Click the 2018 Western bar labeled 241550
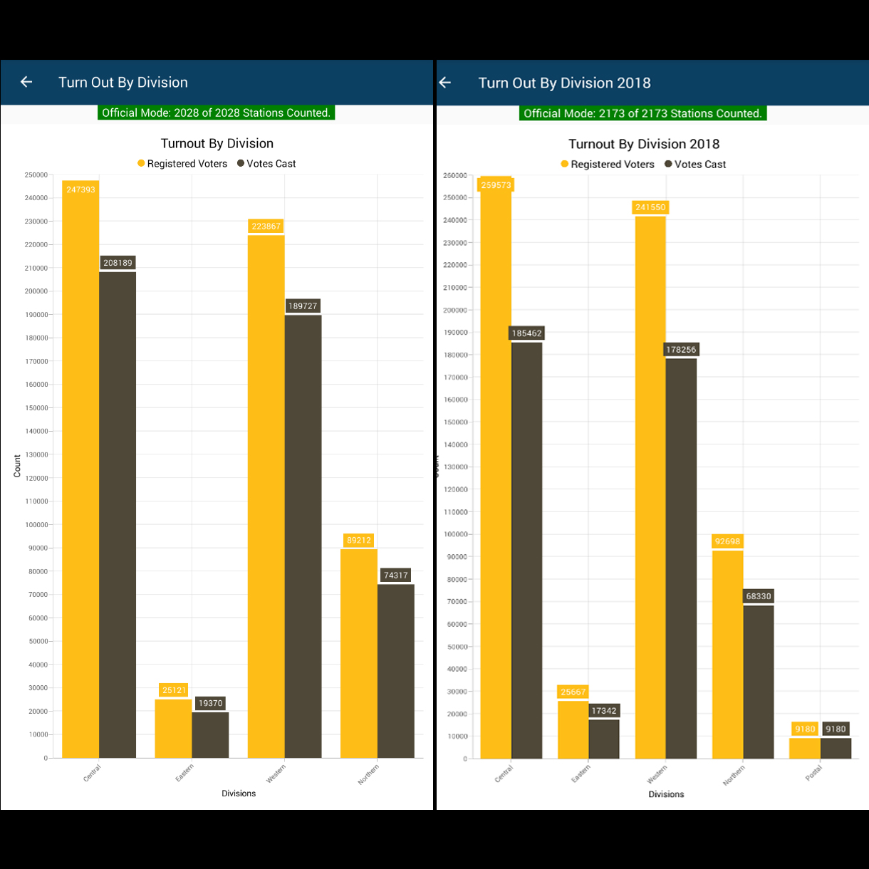Viewport: 869px width, 869px height. 650,484
